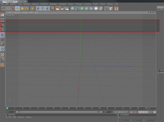The height and width of the screenshot is (122, 164).
Task: Toggle rotation keyframe recording
Action: pyautogui.click(x=145, y=112)
